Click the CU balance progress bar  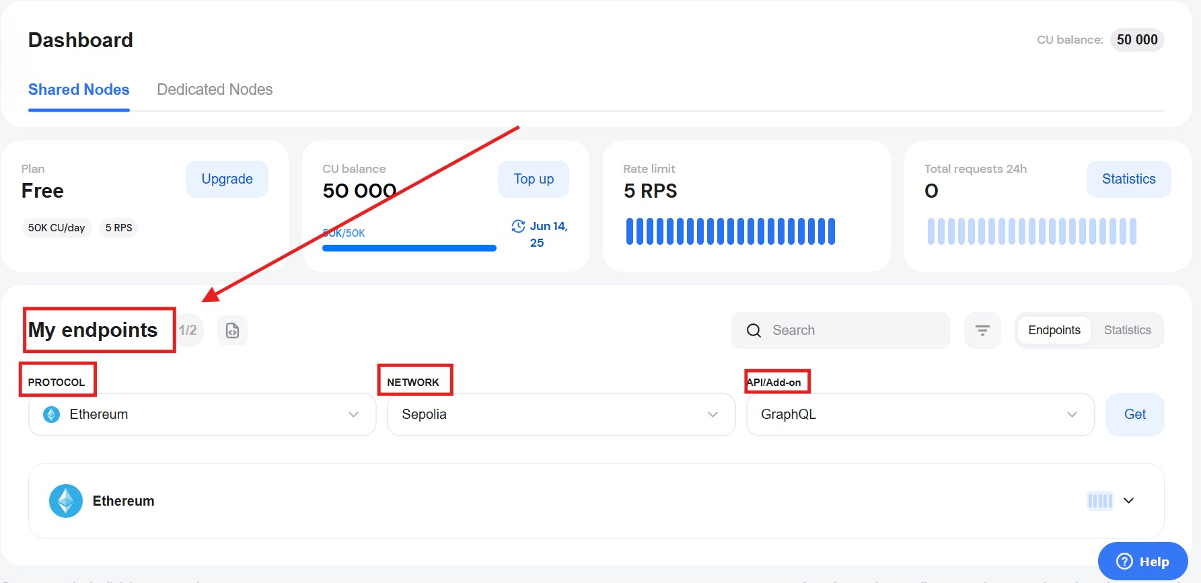[x=409, y=248]
